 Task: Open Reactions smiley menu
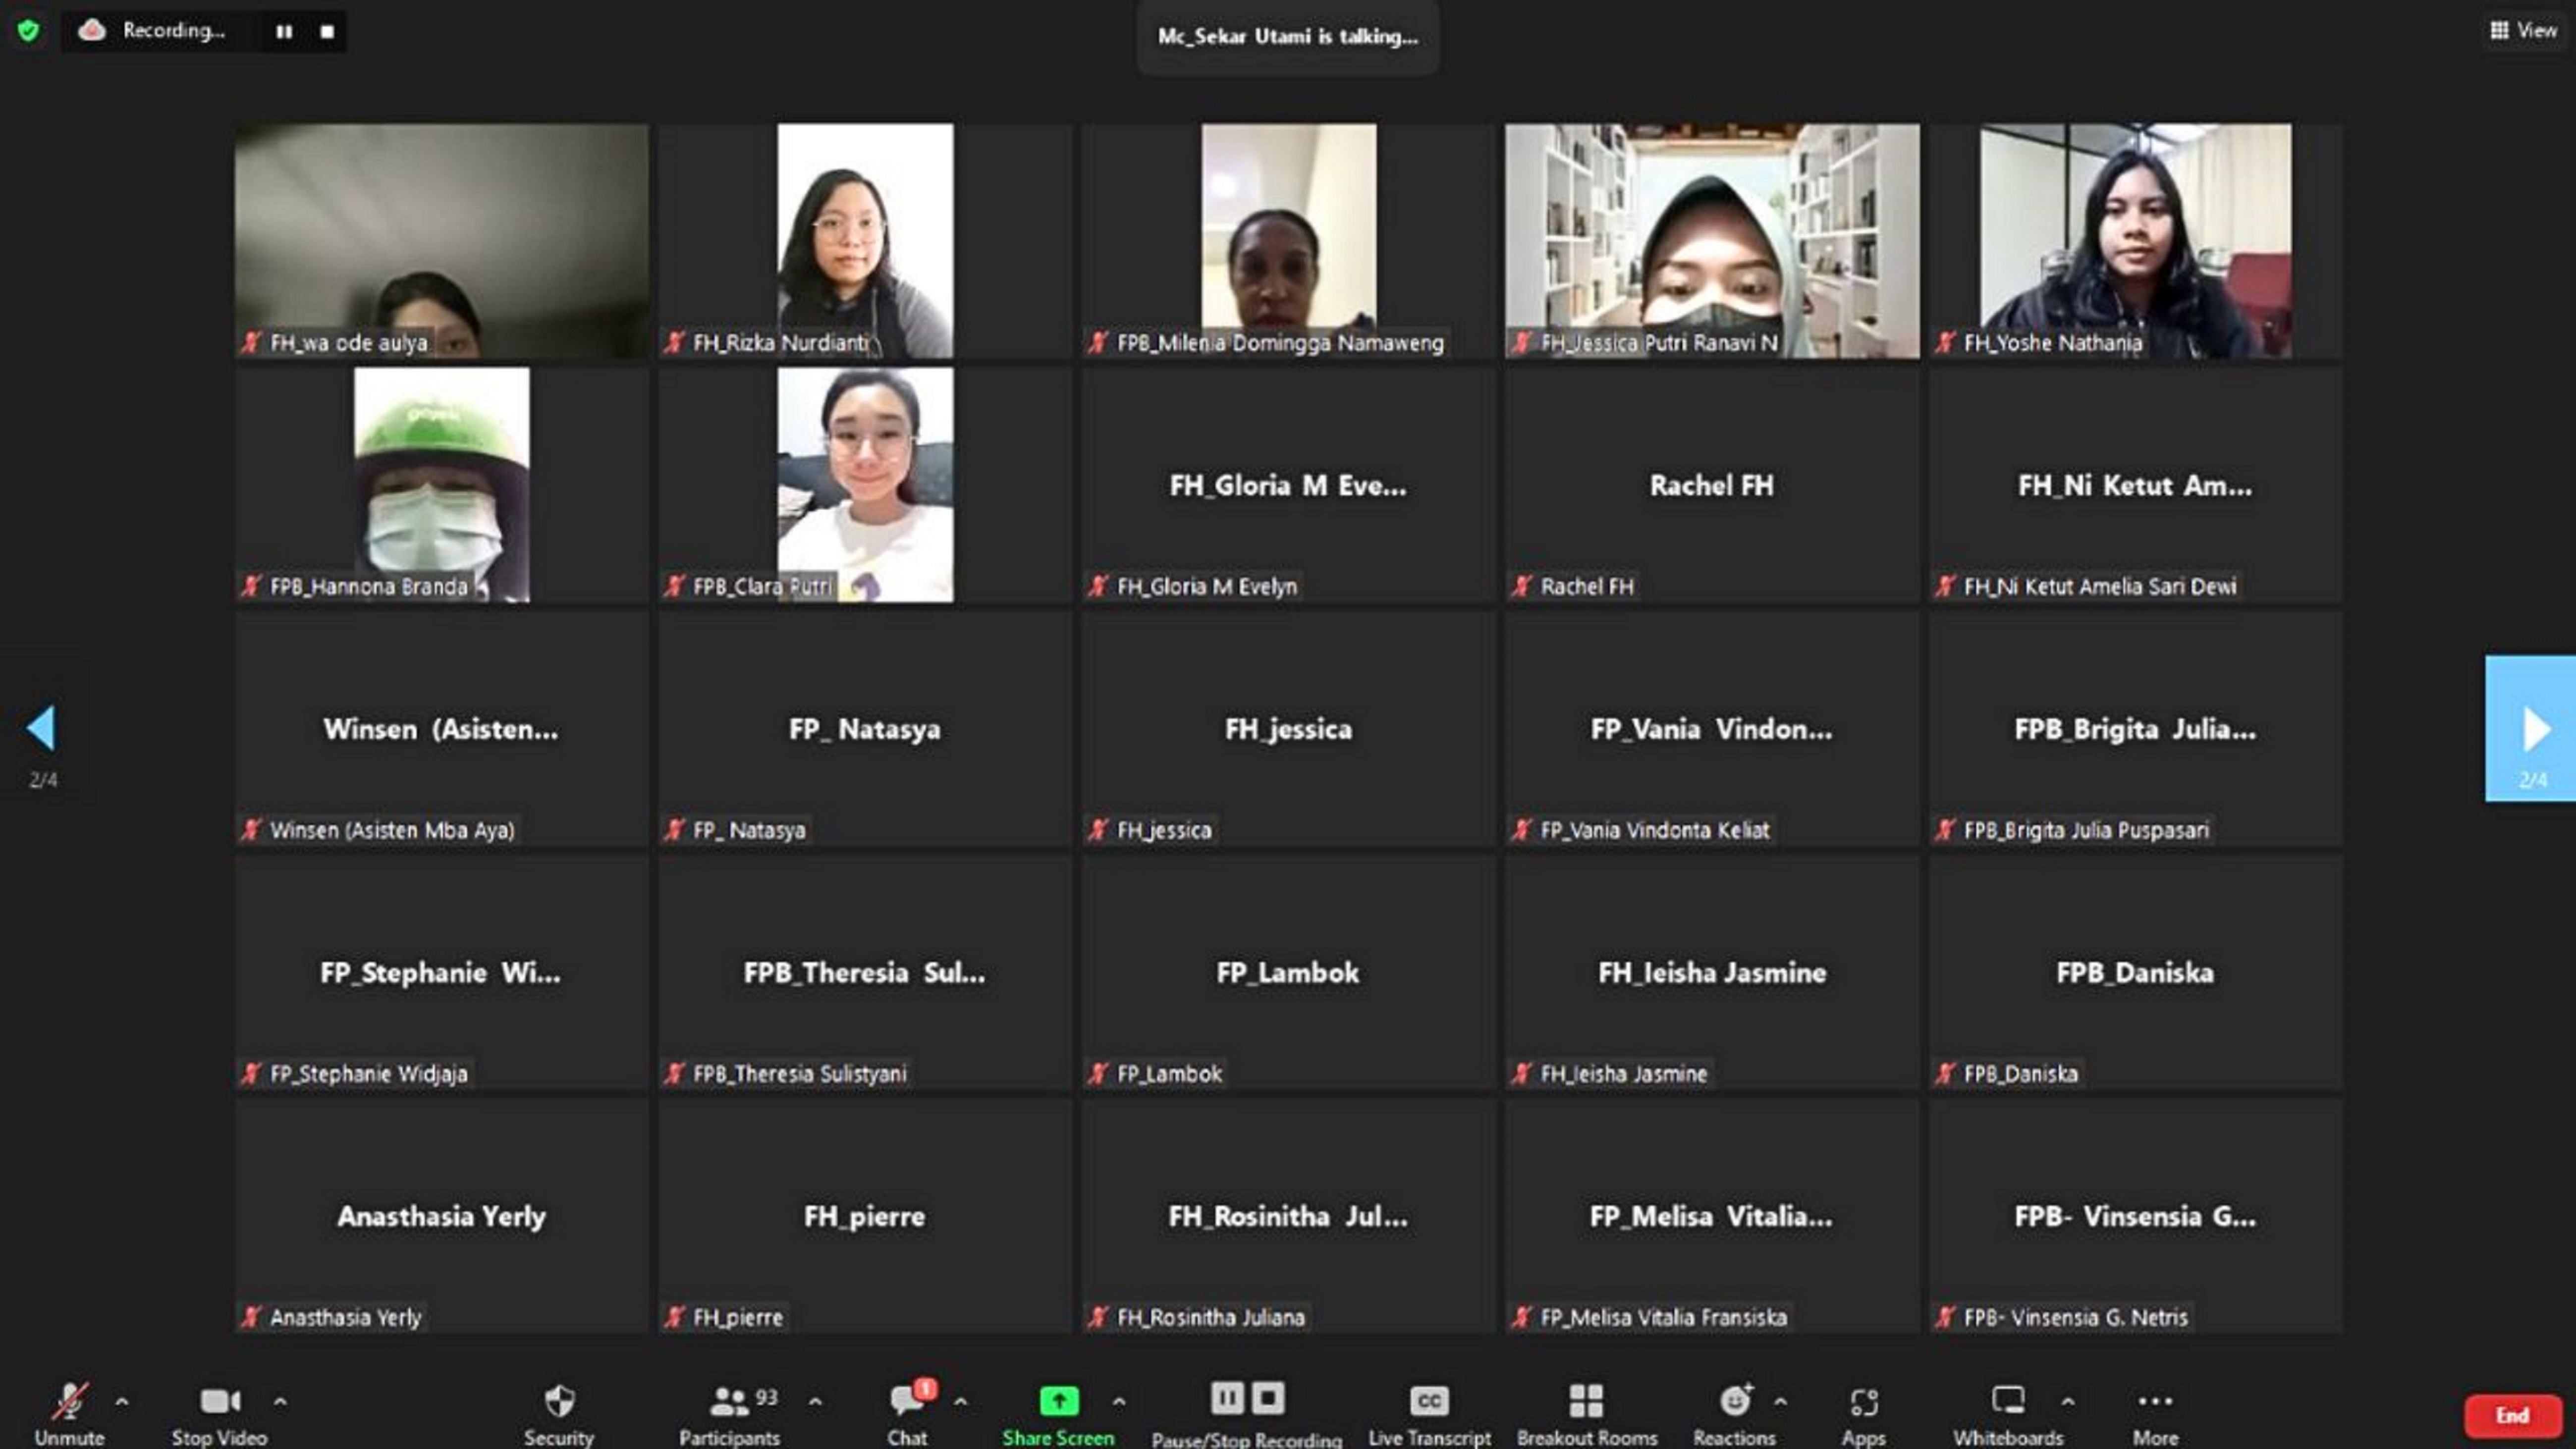coord(1735,1401)
